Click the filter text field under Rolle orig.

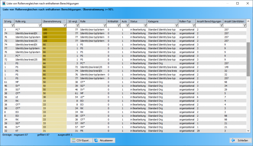click(26, 26)
